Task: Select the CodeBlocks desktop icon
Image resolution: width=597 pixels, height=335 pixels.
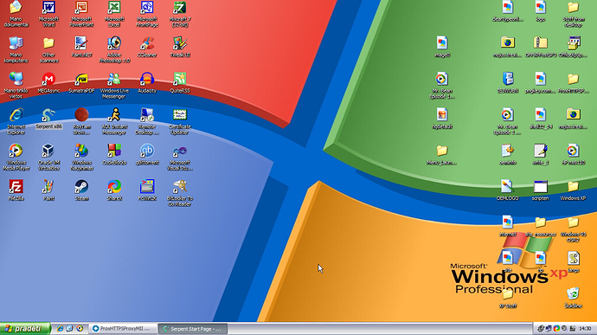Action: (114, 154)
